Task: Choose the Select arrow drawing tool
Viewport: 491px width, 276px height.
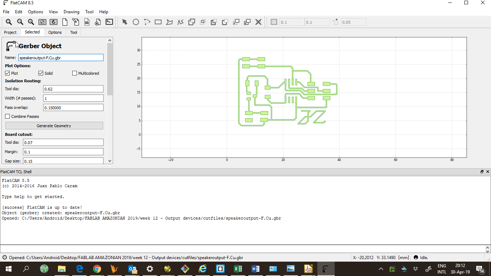Action: [125, 22]
